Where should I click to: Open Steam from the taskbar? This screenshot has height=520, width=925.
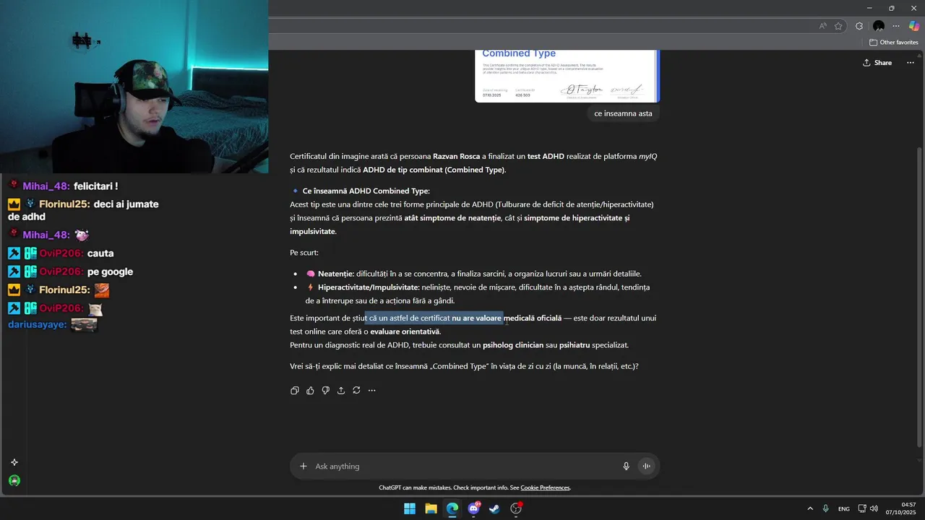[x=494, y=508]
